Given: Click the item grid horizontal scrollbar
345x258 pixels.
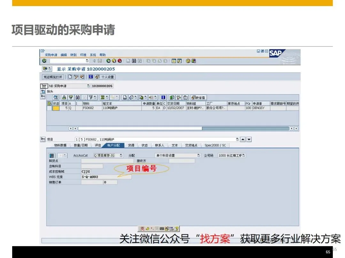Looking at the screenshot, I should click(x=183, y=129).
